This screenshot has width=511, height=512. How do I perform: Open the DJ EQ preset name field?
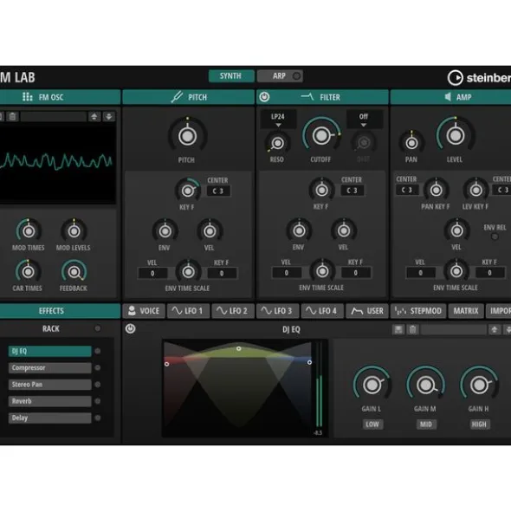pos(454,329)
